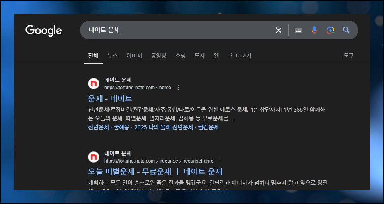Open more options for the freeunseframe result
The width and height of the screenshot is (384, 204).
click(x=220, y=161)
